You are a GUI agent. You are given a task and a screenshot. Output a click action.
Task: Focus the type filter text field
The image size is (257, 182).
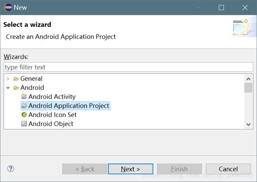[128, 67]
